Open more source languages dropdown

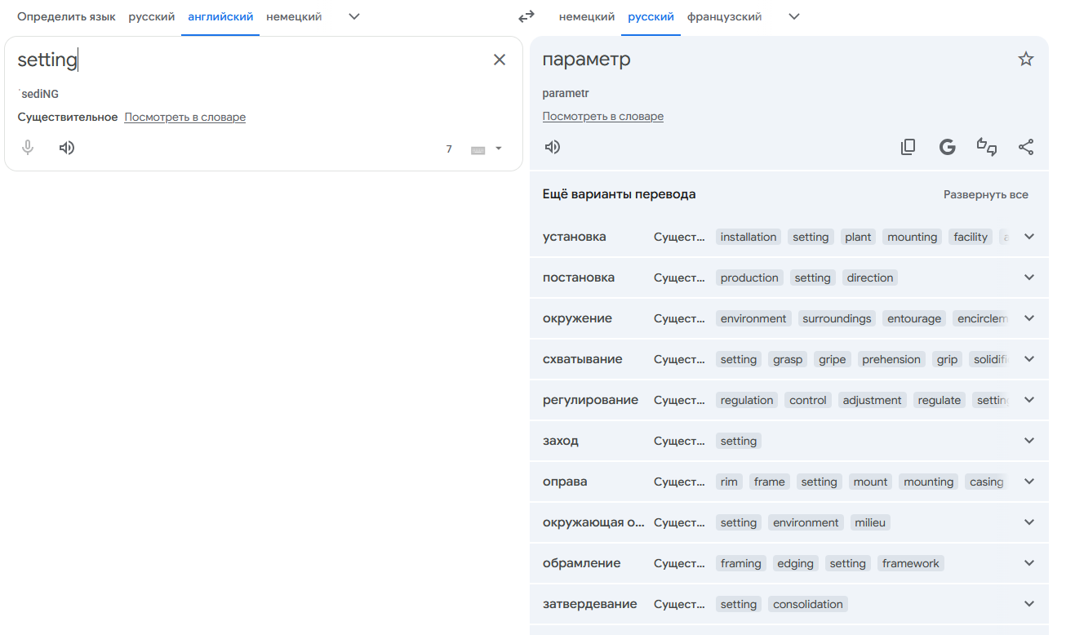click(x=354, y=16)
